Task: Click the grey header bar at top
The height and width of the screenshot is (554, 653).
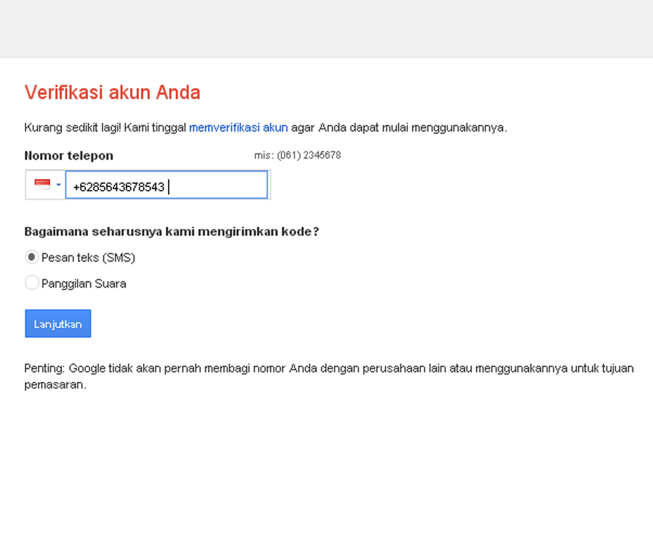Action: point(326,28)
